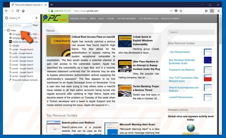Open the NEWS menu item
This screenshot has height=138, width=226.
coord(93,18)
